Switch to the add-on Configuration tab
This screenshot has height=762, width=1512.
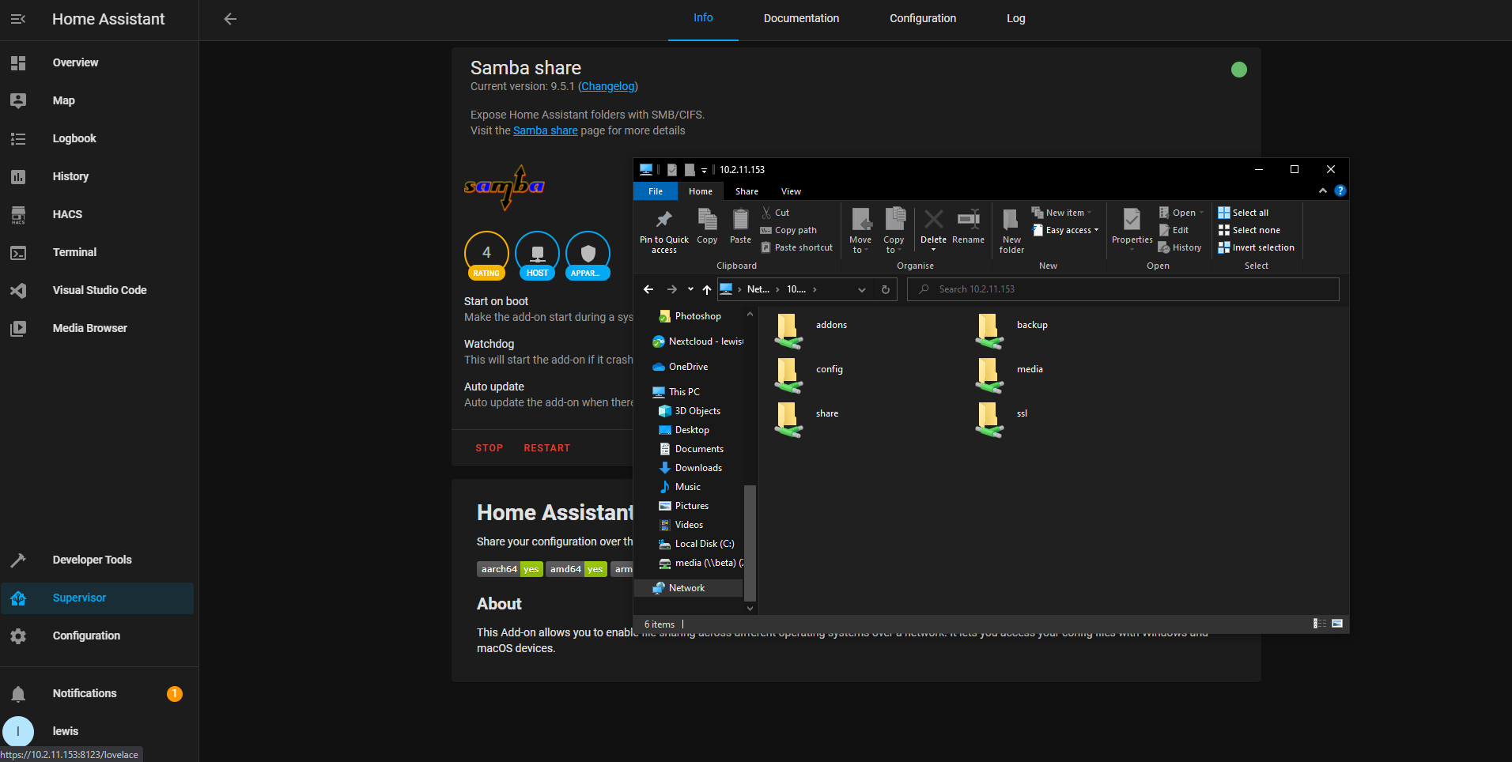coord(922,19)
